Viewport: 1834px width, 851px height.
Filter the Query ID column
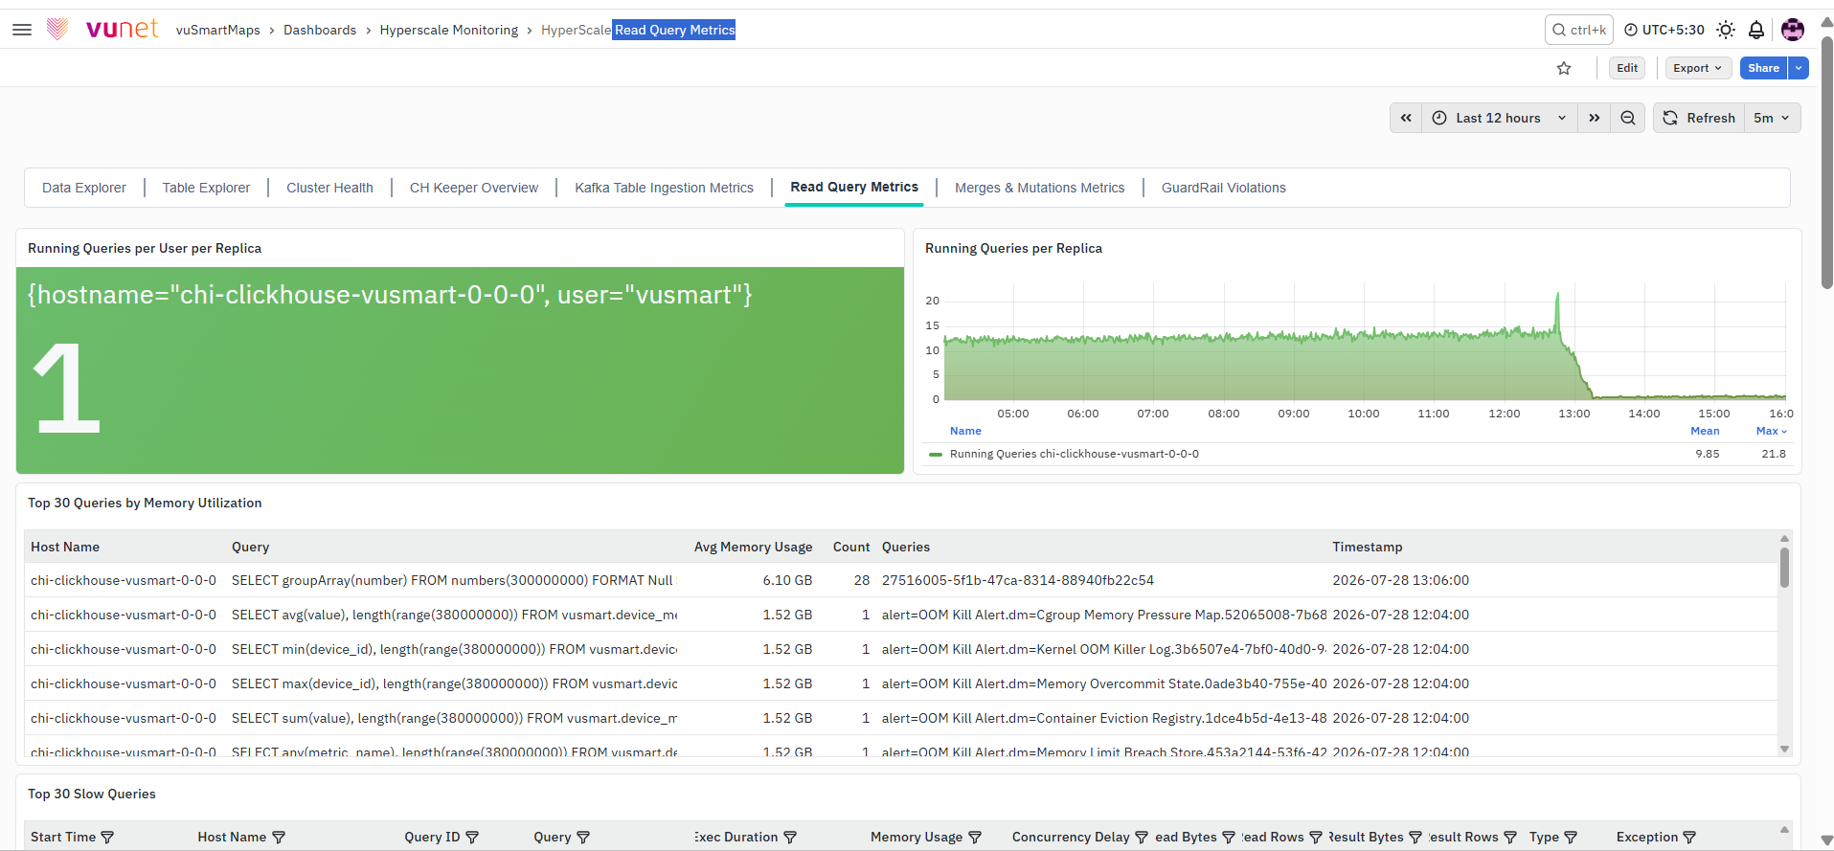pyautogui.click(x=472, y=838)
